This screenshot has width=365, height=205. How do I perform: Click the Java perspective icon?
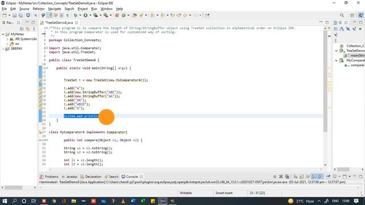(360, 15)
